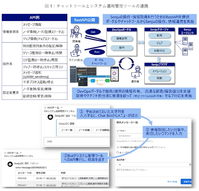This screenshot has height=191, width=199.
Task: Check the 全ノード checkbox option
Action: pyautogui.click(x=118, y=152)
